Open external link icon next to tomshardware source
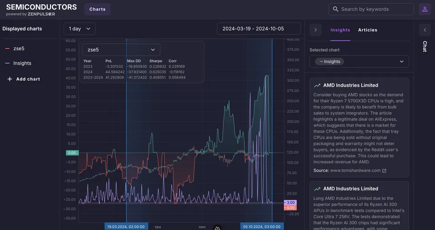This screenshot has width=435, height=230. coord(384,171)
